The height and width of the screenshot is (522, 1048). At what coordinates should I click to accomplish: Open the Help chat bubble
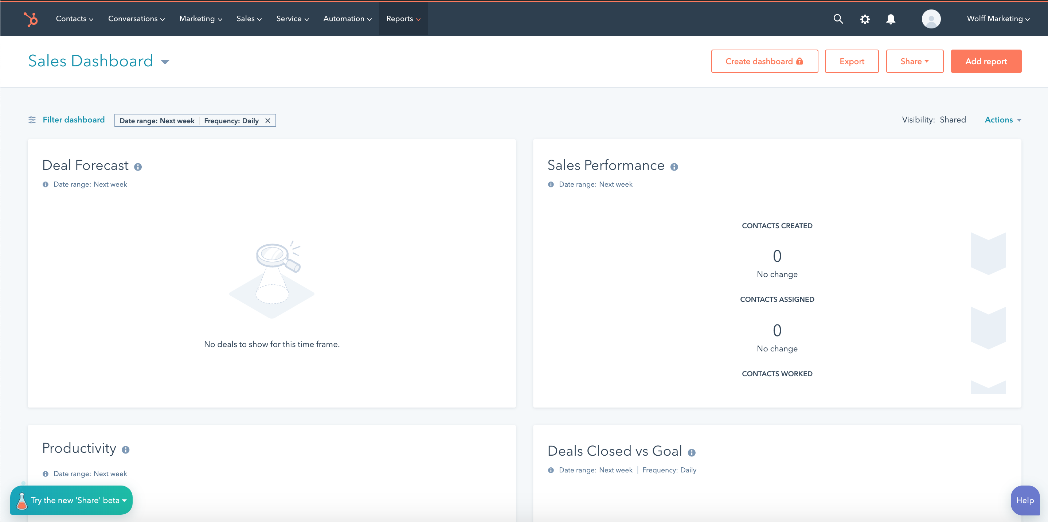click(1024, 500)
